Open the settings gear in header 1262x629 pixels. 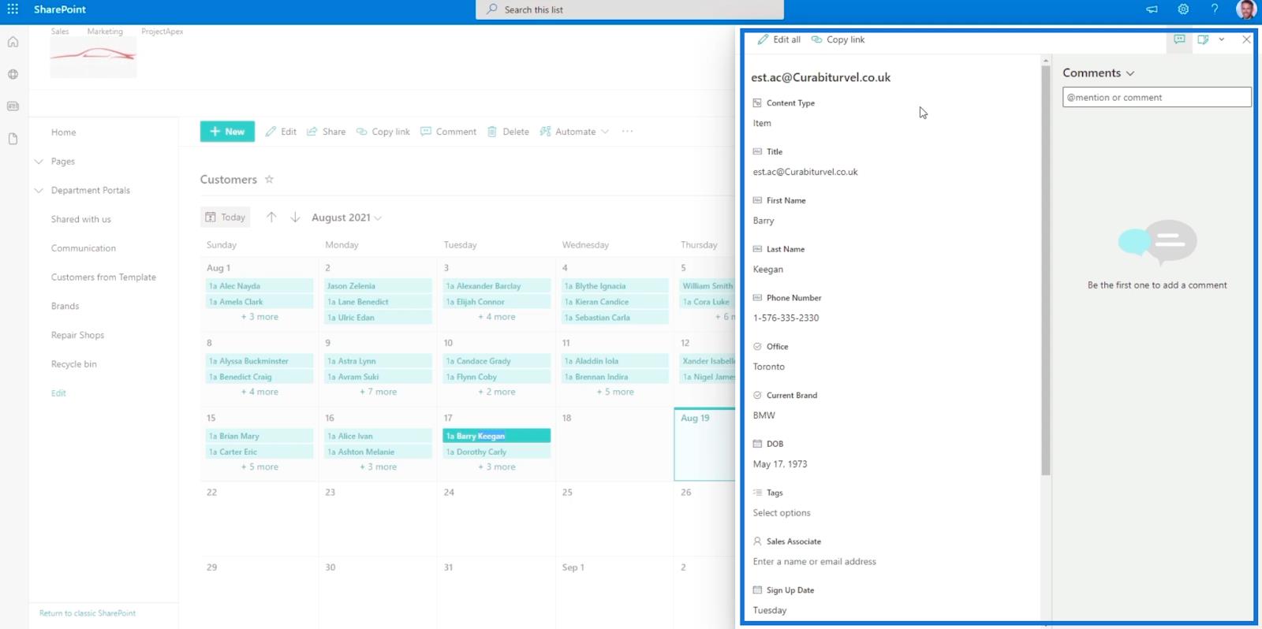tap(1183, 9)
